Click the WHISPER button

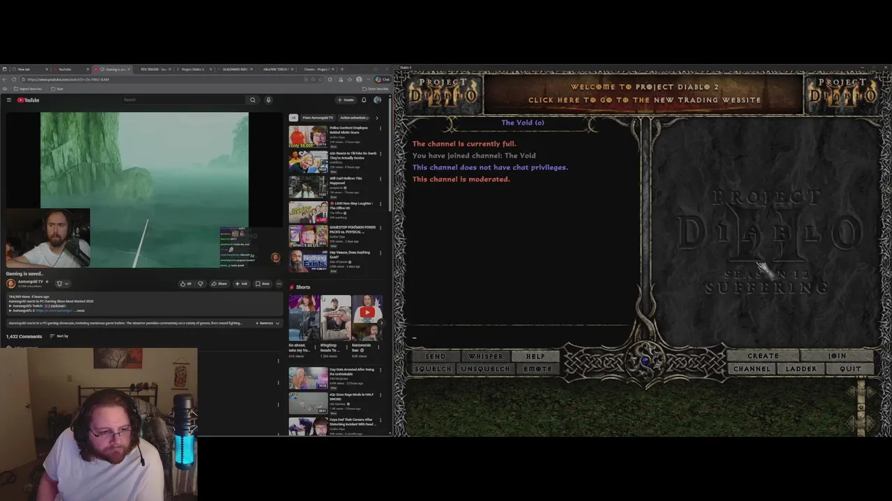(x=486, y=356)
